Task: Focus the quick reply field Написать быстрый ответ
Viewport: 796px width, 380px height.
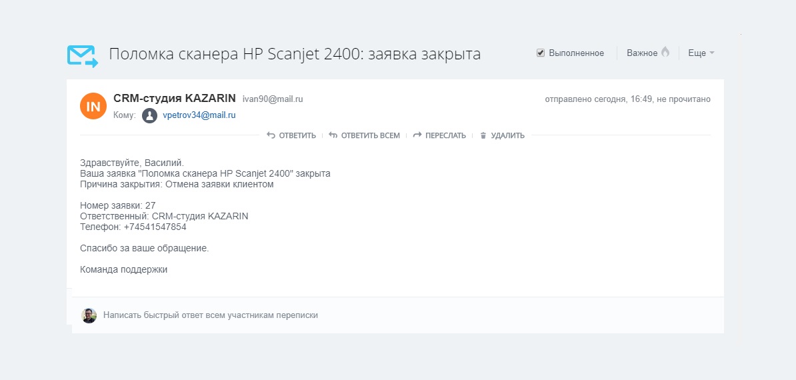Action: point(211,315)
